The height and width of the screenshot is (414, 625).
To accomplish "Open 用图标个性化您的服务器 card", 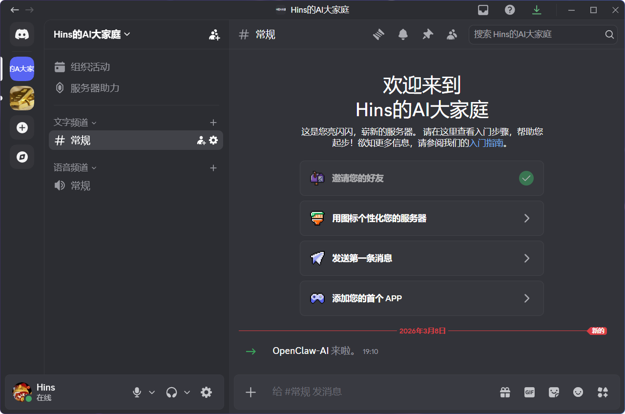I will point(422,218).
